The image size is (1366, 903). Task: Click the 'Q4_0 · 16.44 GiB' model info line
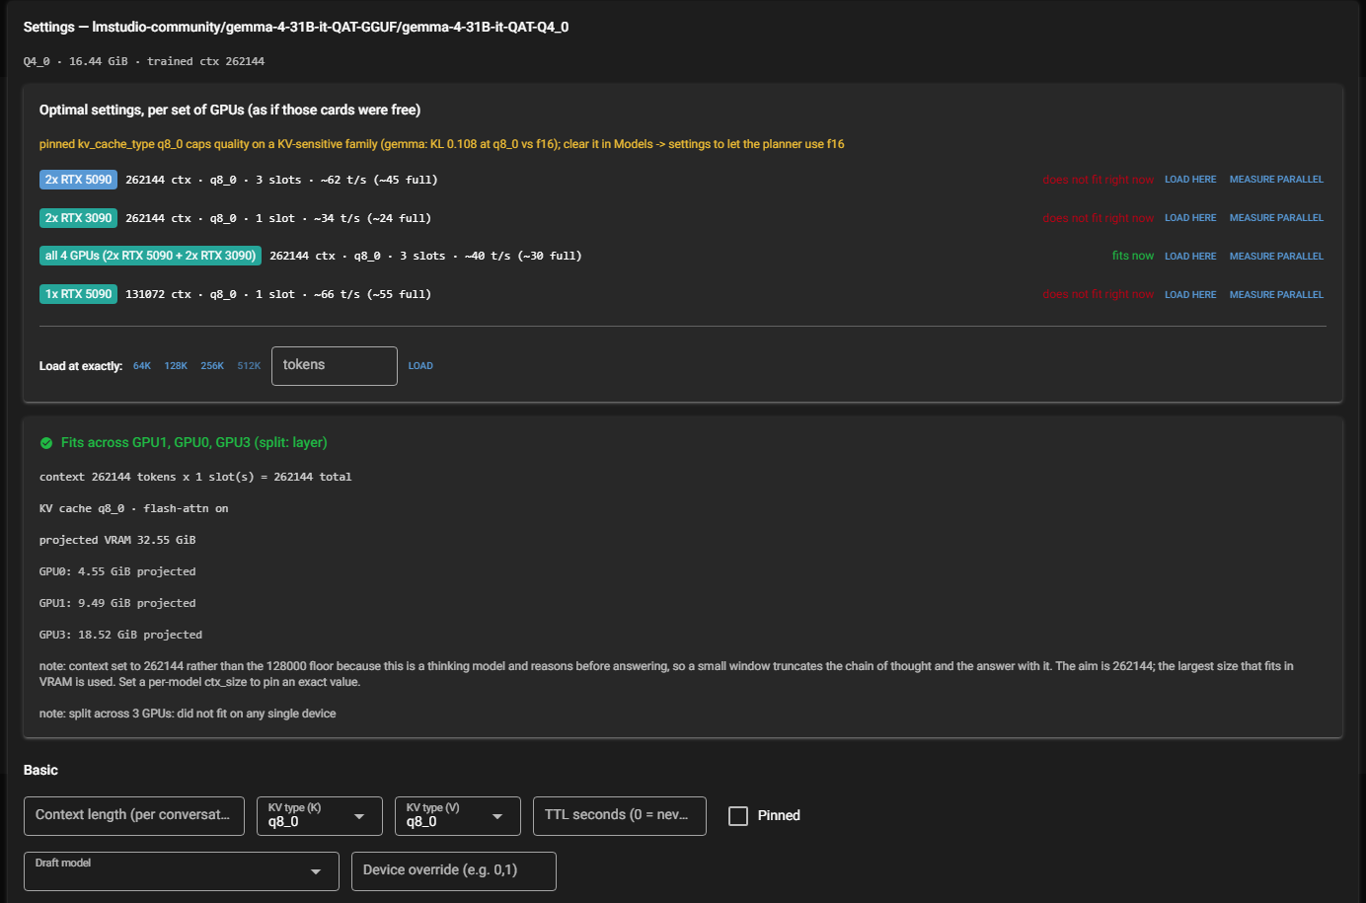pos(144,61)
